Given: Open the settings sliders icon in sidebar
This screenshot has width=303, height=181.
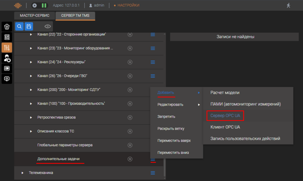Looking at the screenshot, I should click(x=7, y=47).
